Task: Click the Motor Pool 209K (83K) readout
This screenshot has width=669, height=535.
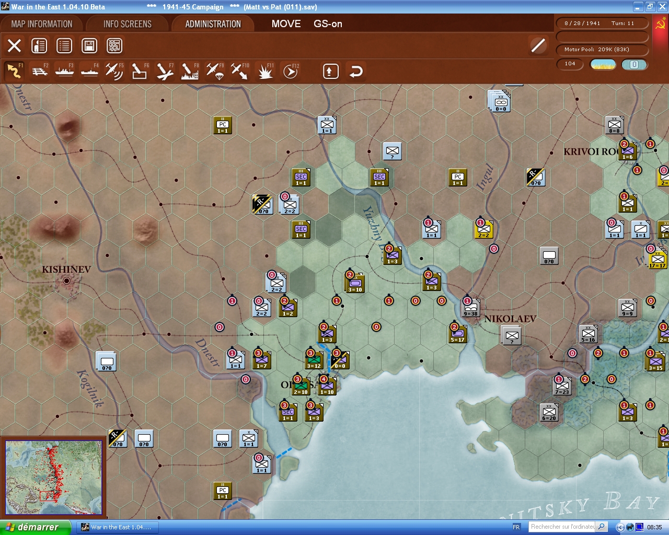Action: click(603, 50)
